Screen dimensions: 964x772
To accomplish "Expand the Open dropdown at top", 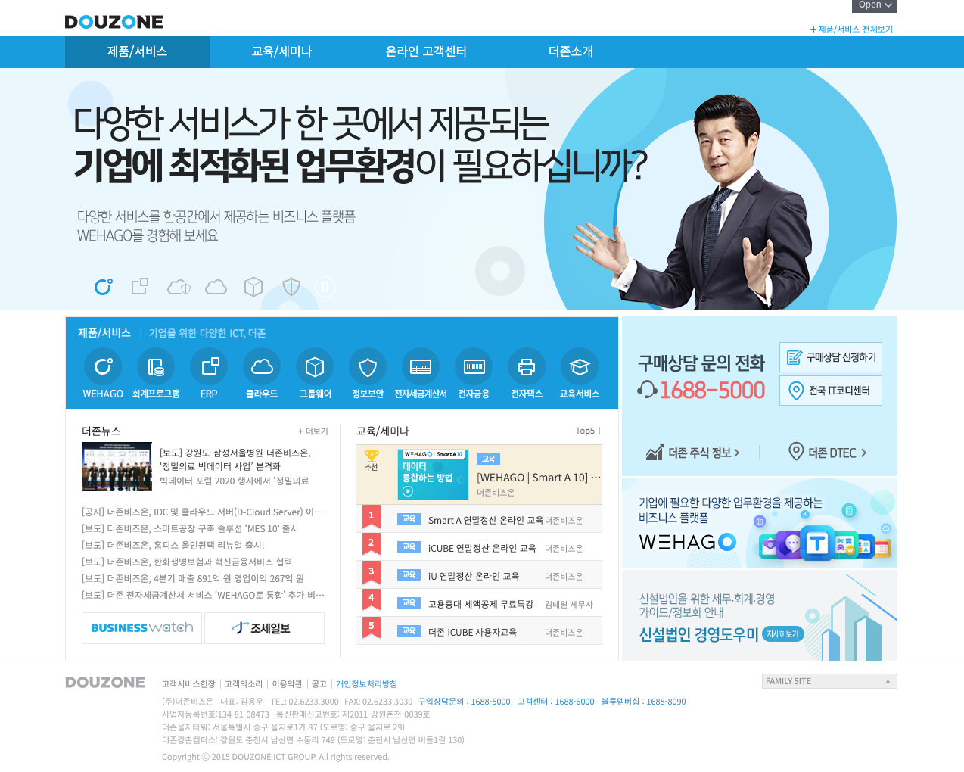I will pos(875,5).
